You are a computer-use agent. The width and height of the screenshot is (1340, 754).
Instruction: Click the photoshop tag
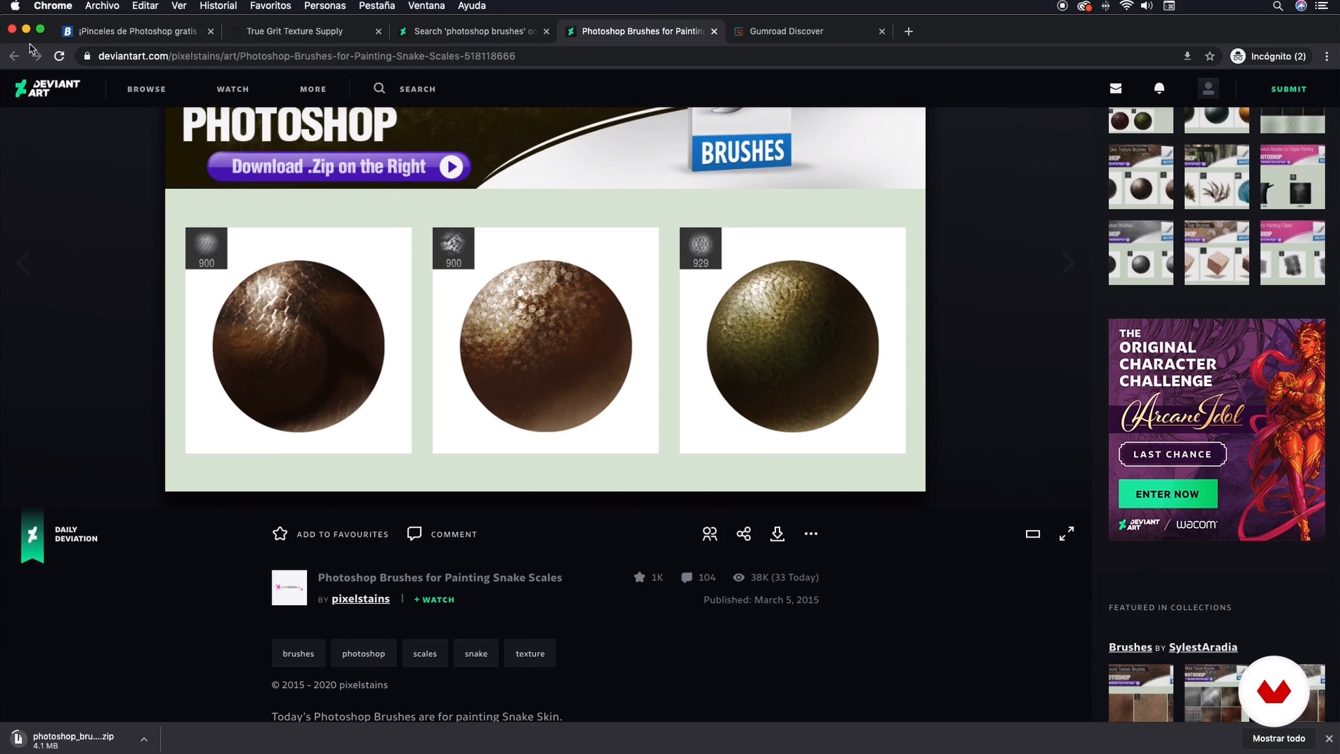click(x=364, y=653)
